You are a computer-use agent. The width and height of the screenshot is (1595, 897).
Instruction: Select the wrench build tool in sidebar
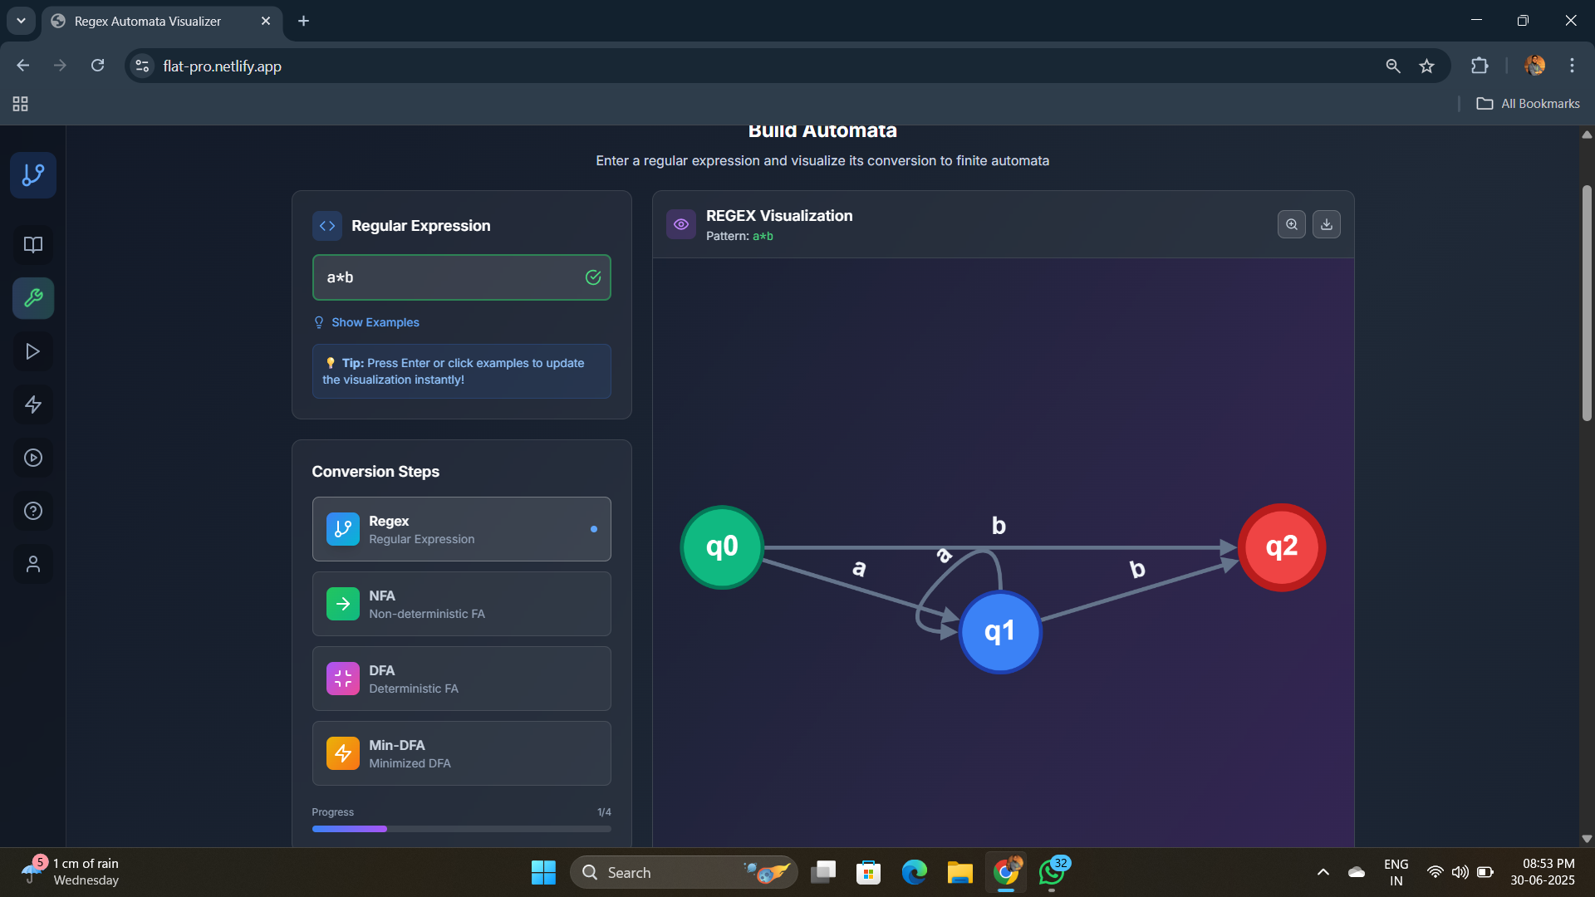33,298
